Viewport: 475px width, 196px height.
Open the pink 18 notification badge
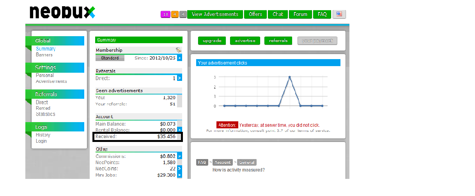coord(165,14)
